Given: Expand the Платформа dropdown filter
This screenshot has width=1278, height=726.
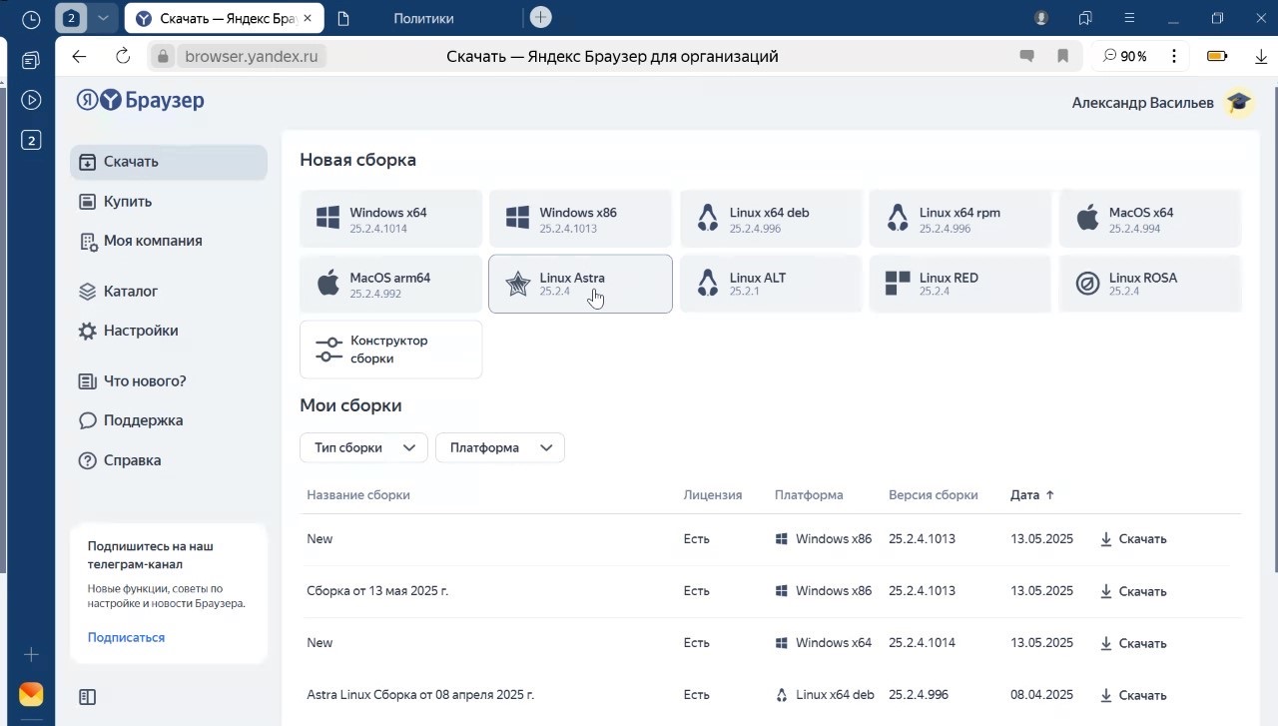Looking at the screenshot, I should coord(500,447).
